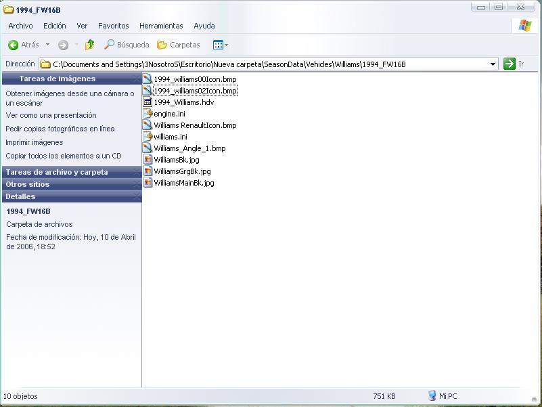This screenshot has width=542, height=407.
Task: Select the engine.ini file icon
Action: coord(148,114)
